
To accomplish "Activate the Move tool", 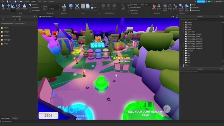I will tap(8, 7).
